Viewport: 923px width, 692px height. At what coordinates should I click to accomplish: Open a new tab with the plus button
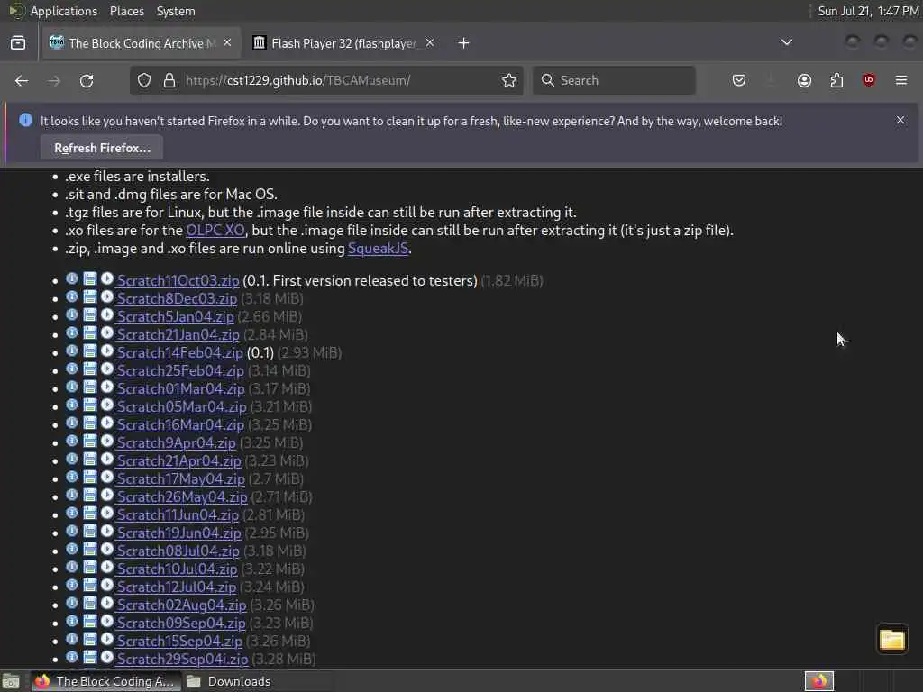(x=464, y=43)
